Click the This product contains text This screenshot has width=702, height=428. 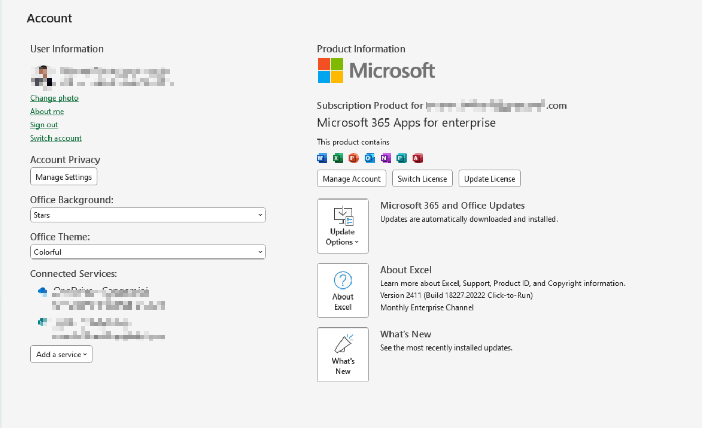353,142
